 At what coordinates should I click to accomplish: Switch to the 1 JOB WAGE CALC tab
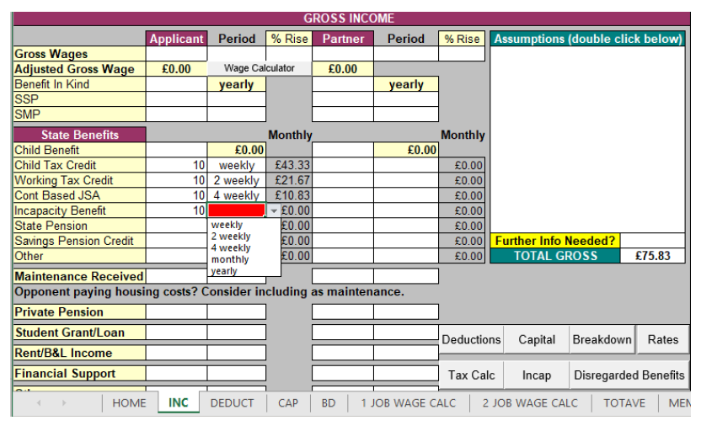(x=408, y=403)
